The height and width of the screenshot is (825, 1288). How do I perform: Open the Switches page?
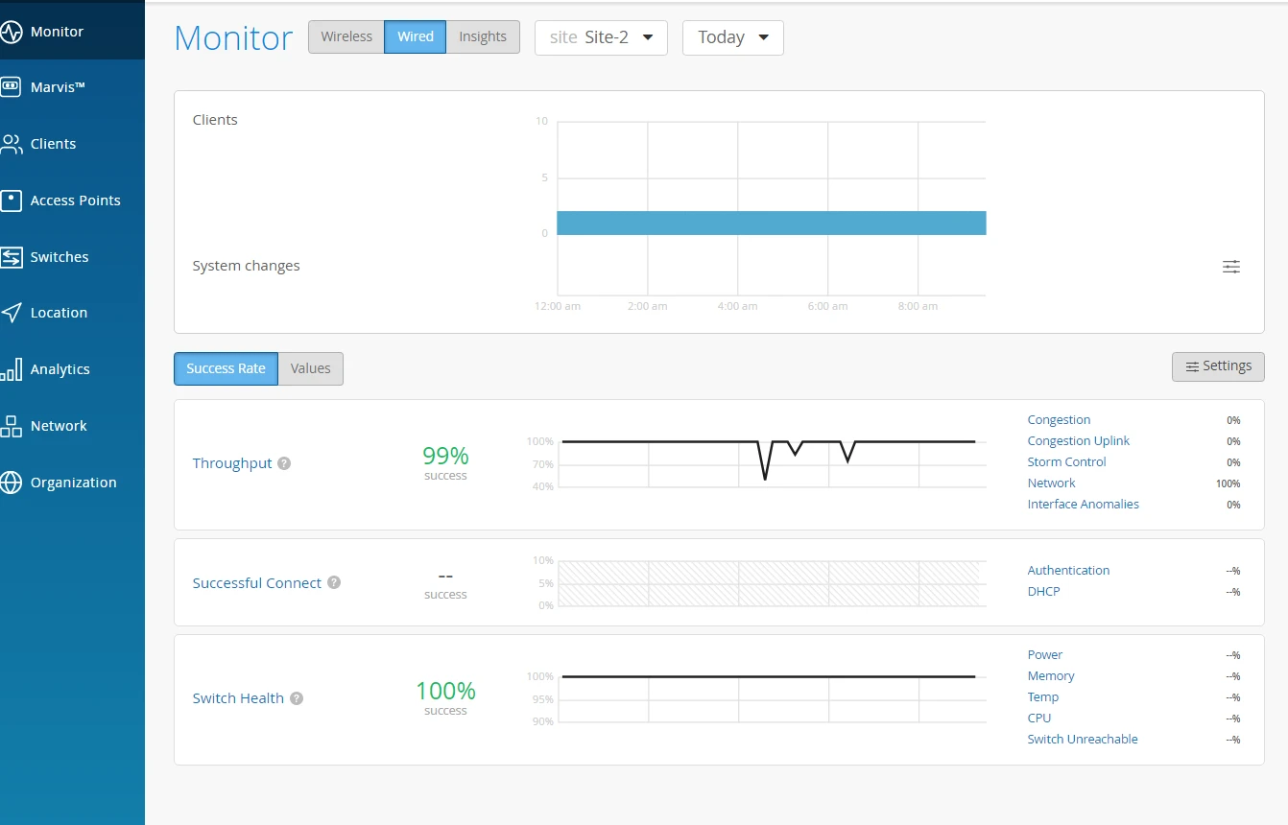click(61, 256)
